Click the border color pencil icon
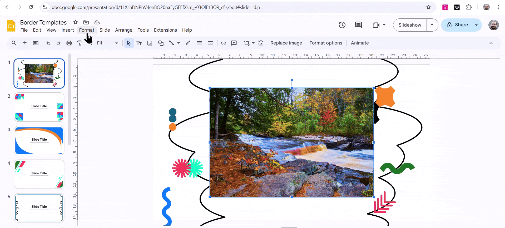505x228 pixels. click(x=188, y=43)
